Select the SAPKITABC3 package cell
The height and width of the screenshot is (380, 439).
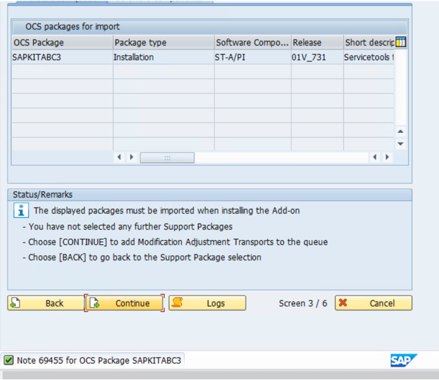(x=62, y=57)
